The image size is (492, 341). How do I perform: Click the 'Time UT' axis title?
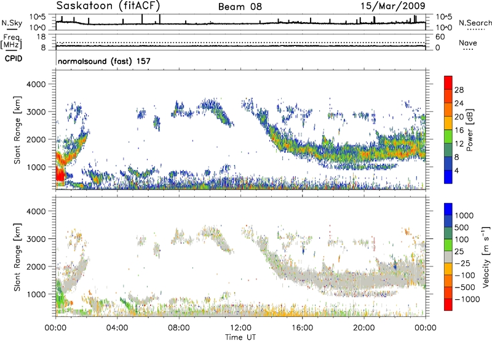pyautogui.click(x=240, y=337)
